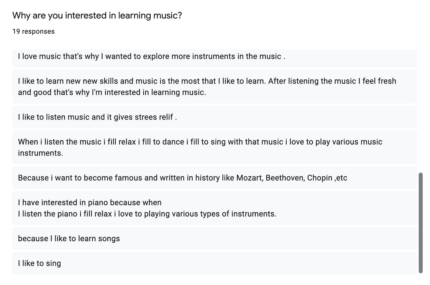Click the responses list scrollbar thumb

(x=421, y=223)
